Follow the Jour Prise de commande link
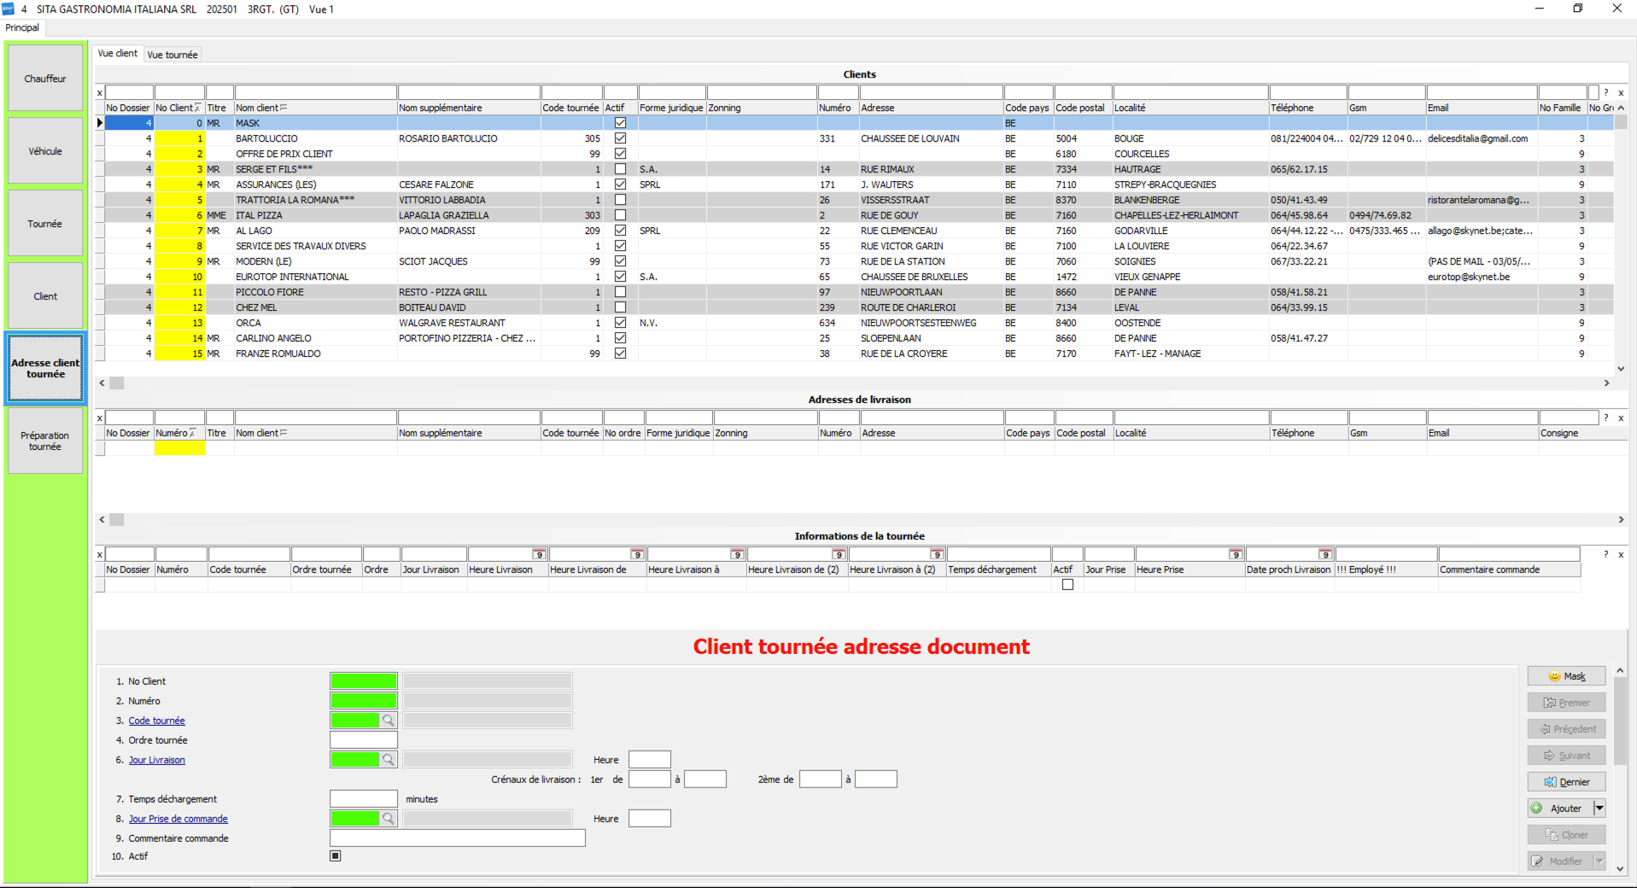 point(178,819)
